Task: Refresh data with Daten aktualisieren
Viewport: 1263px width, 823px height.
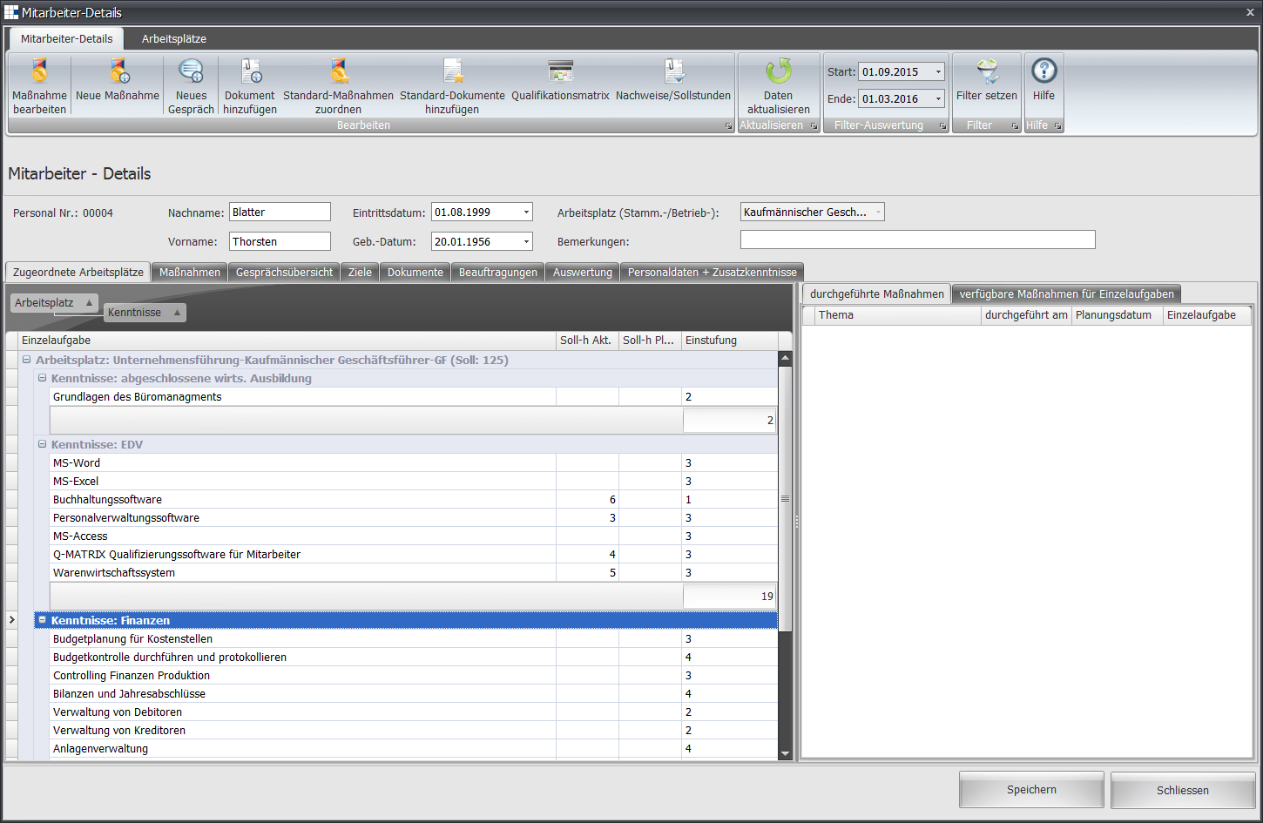Action: click(x=778, y=72)
